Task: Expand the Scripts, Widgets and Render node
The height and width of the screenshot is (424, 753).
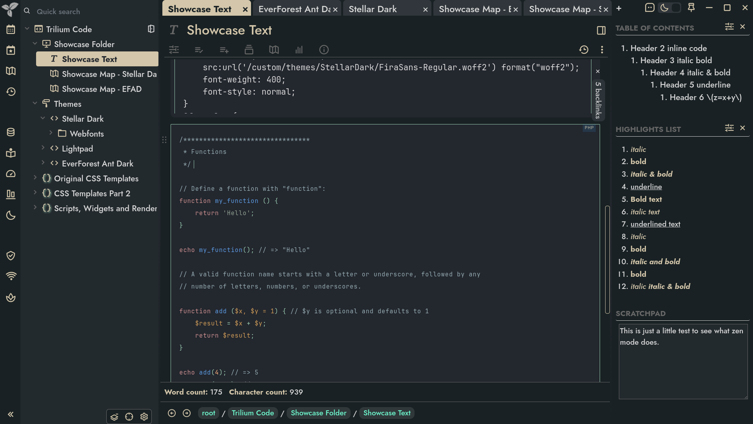Action: click(35, 208)
